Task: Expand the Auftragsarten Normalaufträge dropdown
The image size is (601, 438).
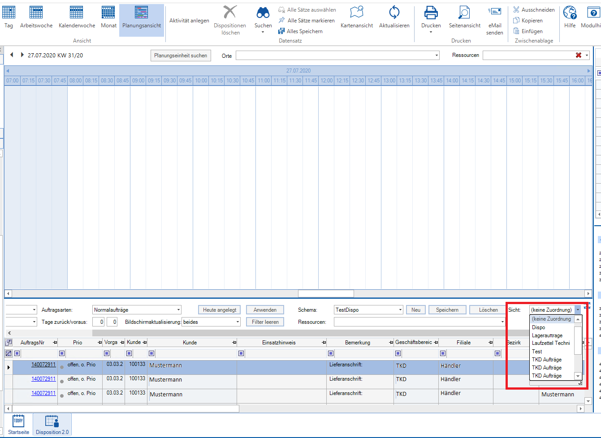Action: [178, 310]
